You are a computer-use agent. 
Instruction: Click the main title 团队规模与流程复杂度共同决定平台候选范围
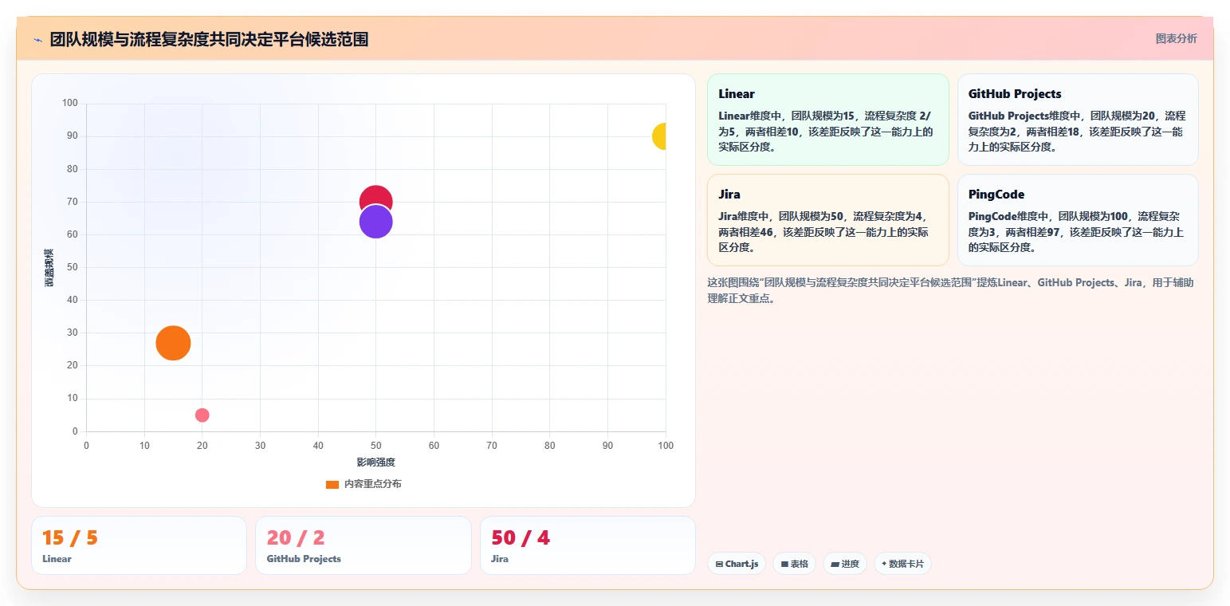[x=209, y=40]
